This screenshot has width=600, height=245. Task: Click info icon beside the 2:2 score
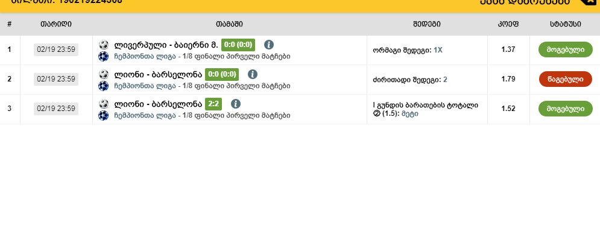(x=236, y=104)
